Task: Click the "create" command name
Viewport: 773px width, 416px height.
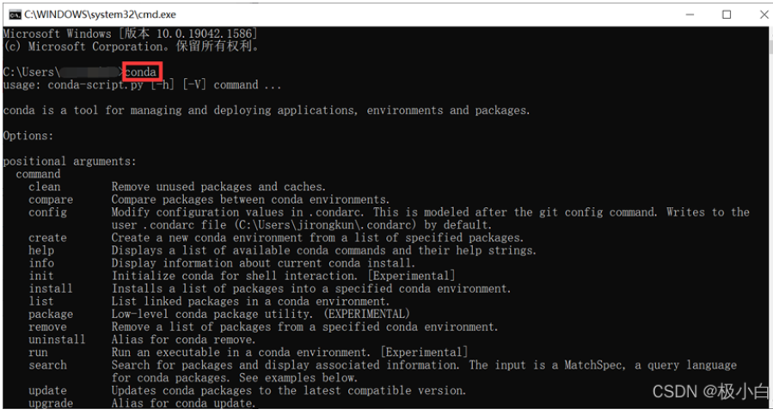Action: [47, 238]
